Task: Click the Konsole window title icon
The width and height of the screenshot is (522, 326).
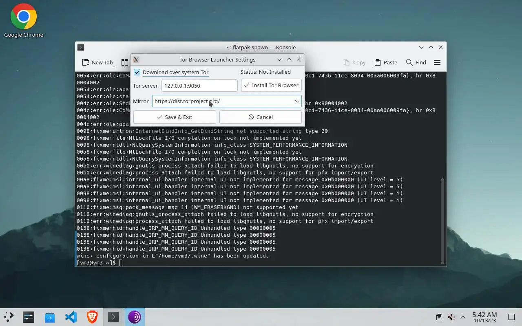Action: pos(81,47)
